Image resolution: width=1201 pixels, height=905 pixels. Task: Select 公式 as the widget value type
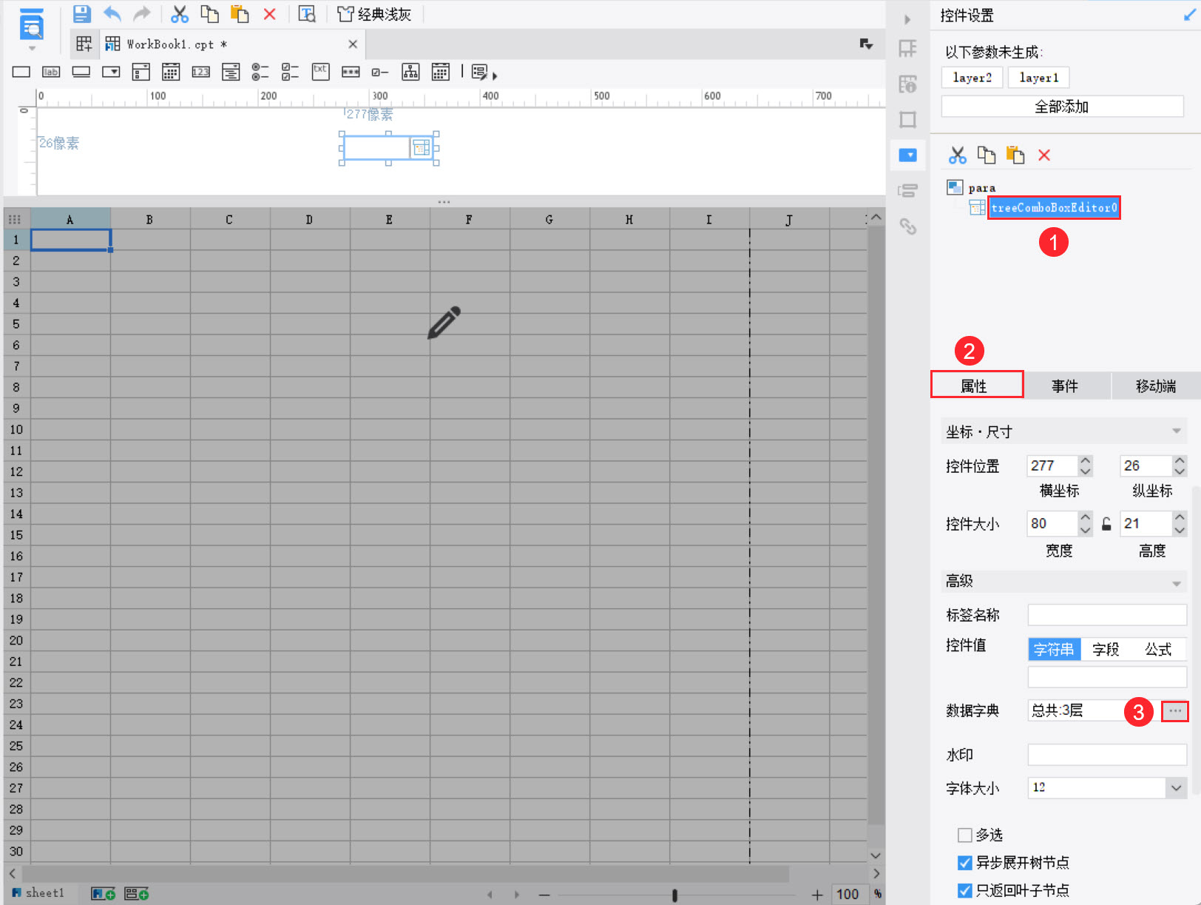pos(1158,649)
